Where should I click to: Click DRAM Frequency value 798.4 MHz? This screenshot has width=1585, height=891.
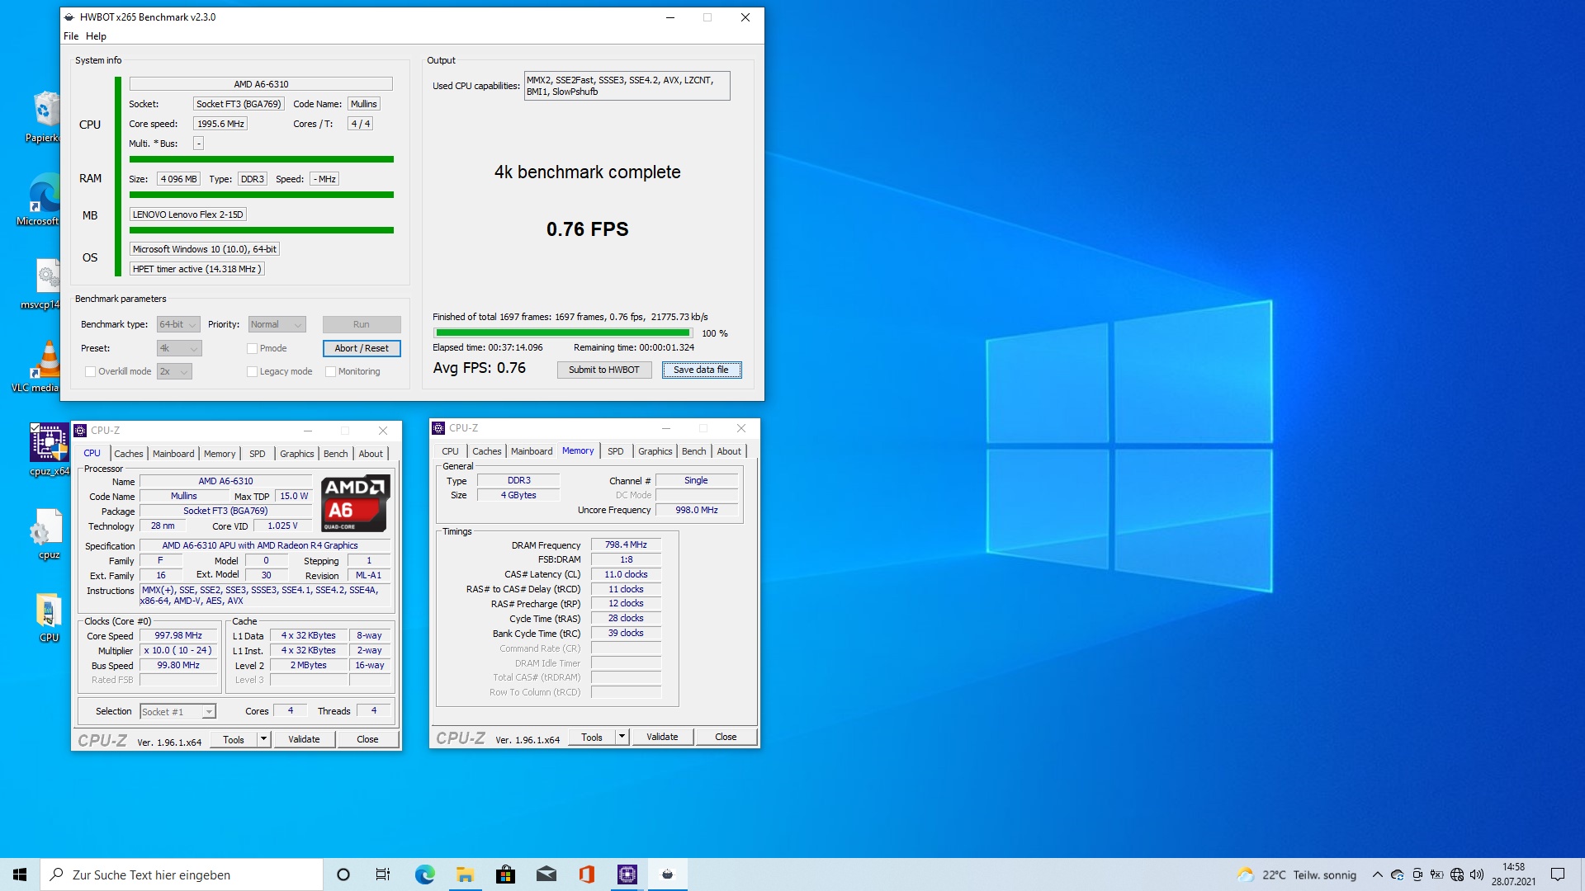point(626,544)
